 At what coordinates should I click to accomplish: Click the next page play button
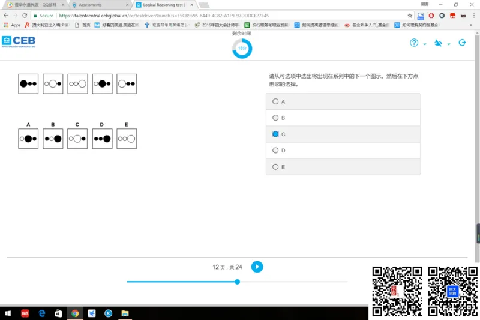coord(257,267)
